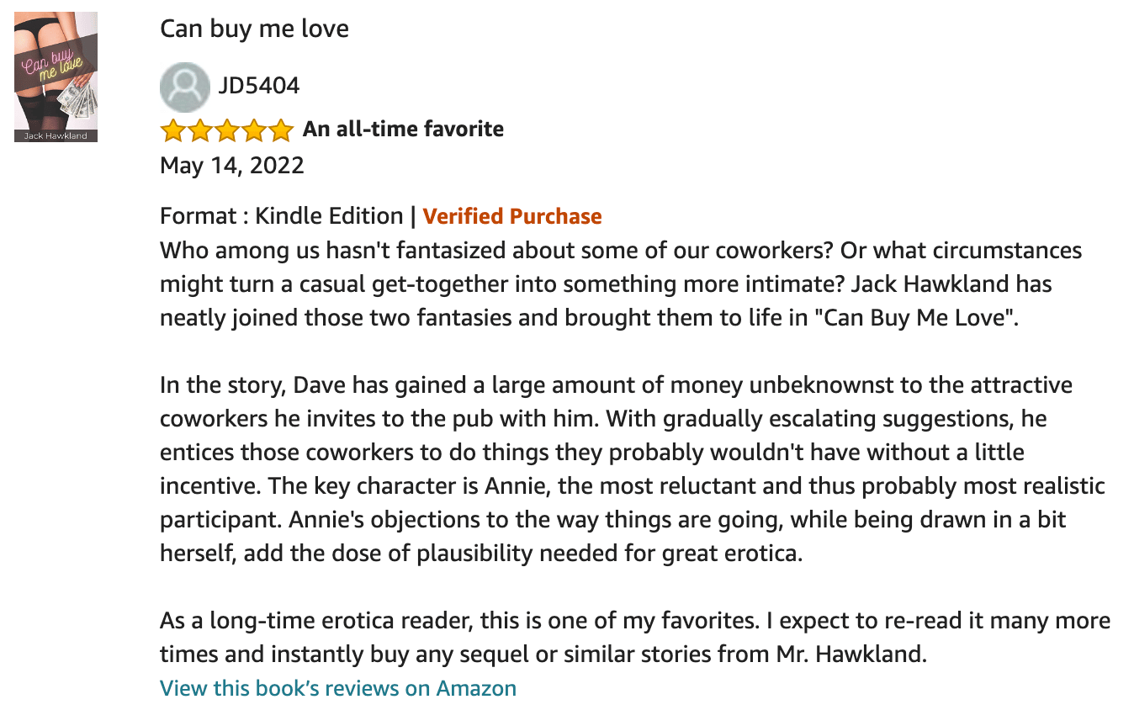
Task: Click the 'Format : Kindle Edition' text
Action: click(282, 216)
